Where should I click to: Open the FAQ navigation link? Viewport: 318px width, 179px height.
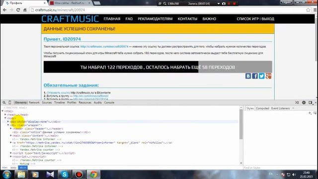click(129, 19)
